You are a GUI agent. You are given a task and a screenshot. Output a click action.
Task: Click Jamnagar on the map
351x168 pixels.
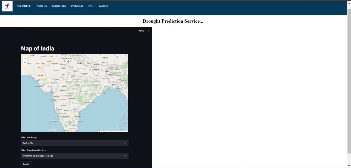[x=39, y=86]
